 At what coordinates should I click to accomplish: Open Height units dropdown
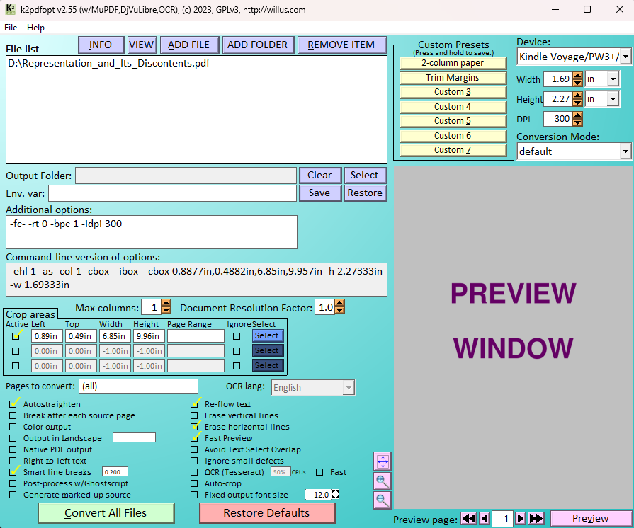click(x=613, y=99)
